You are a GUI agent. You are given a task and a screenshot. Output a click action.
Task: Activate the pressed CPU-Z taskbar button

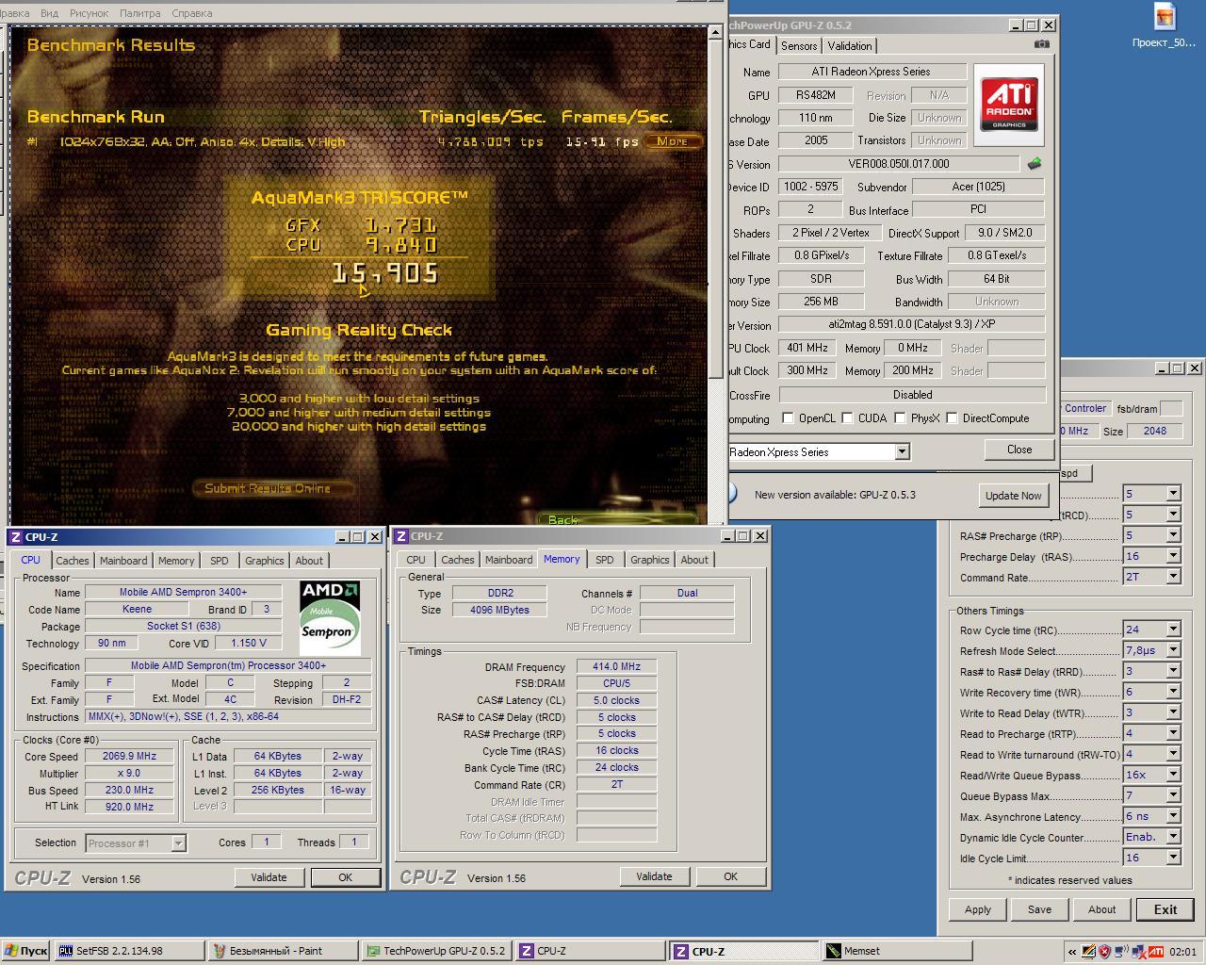(743, 951)
